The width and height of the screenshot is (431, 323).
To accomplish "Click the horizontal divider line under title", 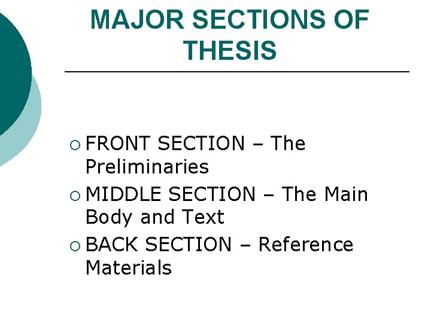I will [237, 72].
